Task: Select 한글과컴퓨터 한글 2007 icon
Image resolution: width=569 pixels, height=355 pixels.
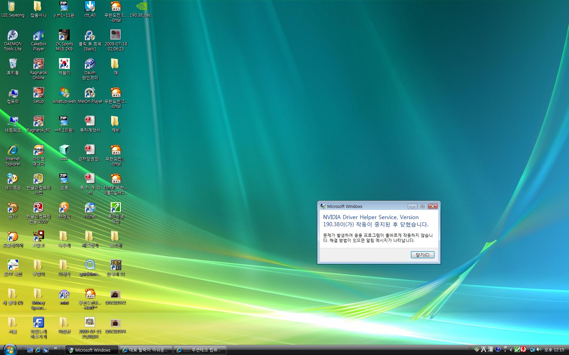Action: click(39, 212)
